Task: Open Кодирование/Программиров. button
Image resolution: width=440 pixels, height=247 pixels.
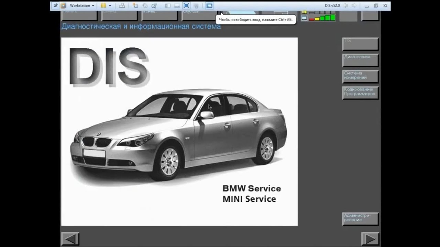Action: (x=360, y=93)
